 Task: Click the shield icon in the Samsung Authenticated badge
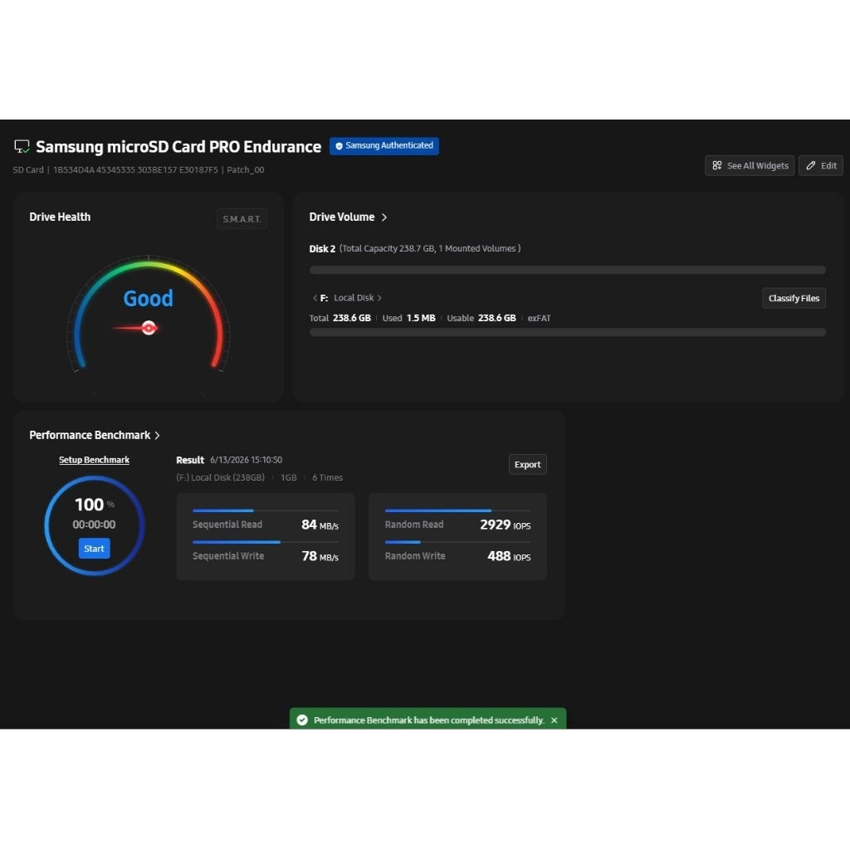[339, 146]
